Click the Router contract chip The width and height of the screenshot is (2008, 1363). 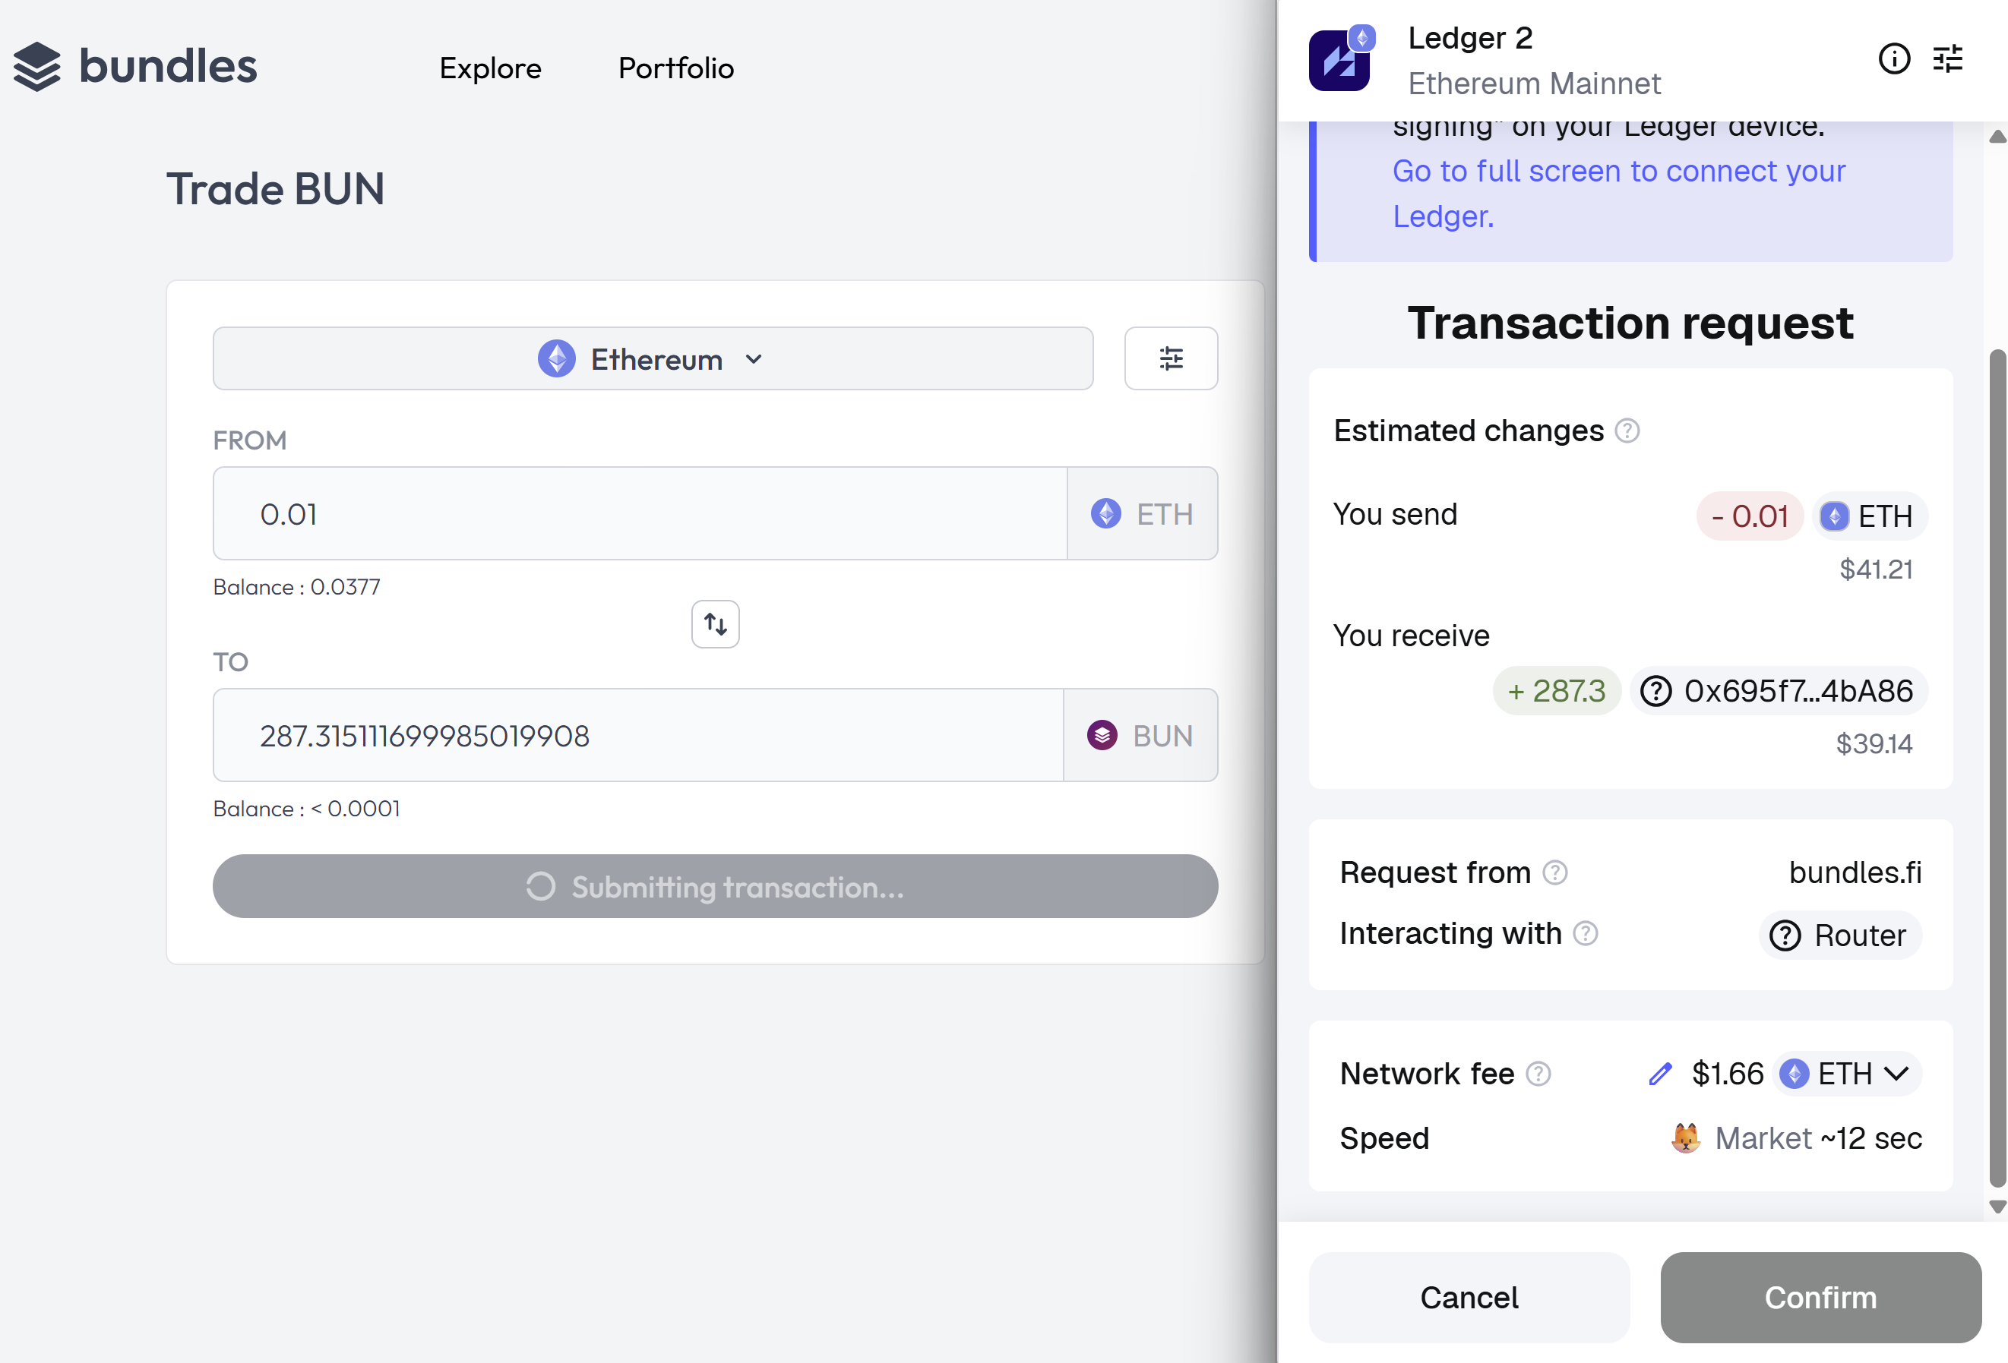tap(1840, 935)
